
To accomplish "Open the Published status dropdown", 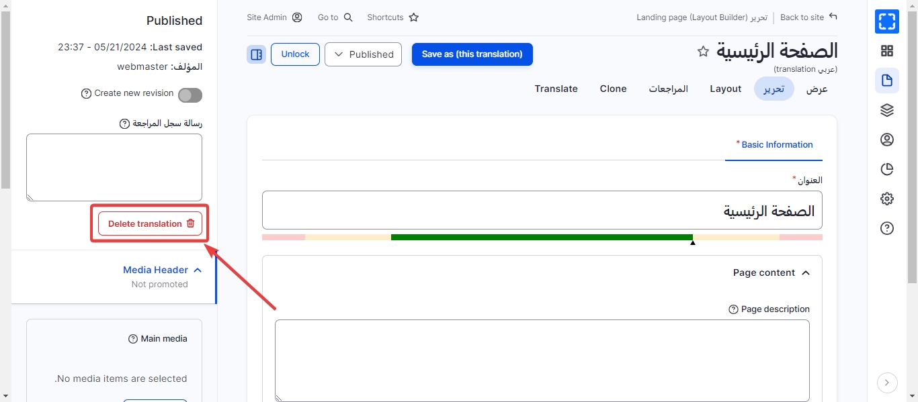I will [x=363, y=54].
